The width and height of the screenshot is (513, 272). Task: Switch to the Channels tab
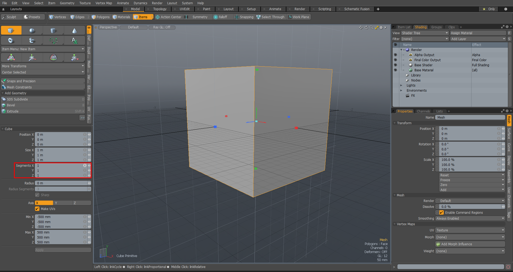coord(423,111)
